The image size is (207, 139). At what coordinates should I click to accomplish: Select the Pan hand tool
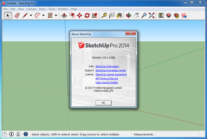click(136, 15)
